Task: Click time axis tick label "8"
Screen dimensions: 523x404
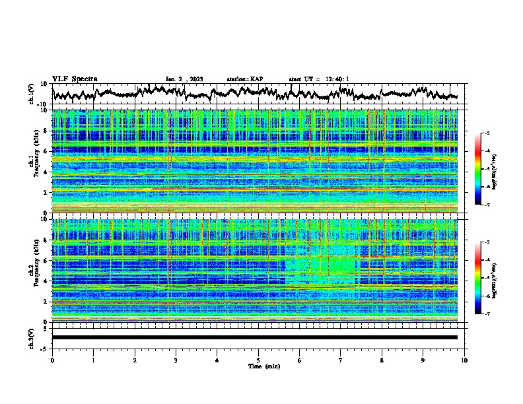Action: point(382,360)
